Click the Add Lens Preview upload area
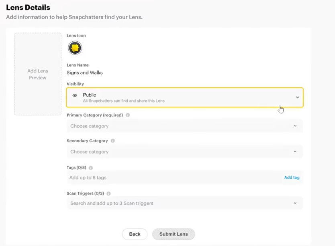The width and height of the screenshot is (335, 246). pos(38,74)
